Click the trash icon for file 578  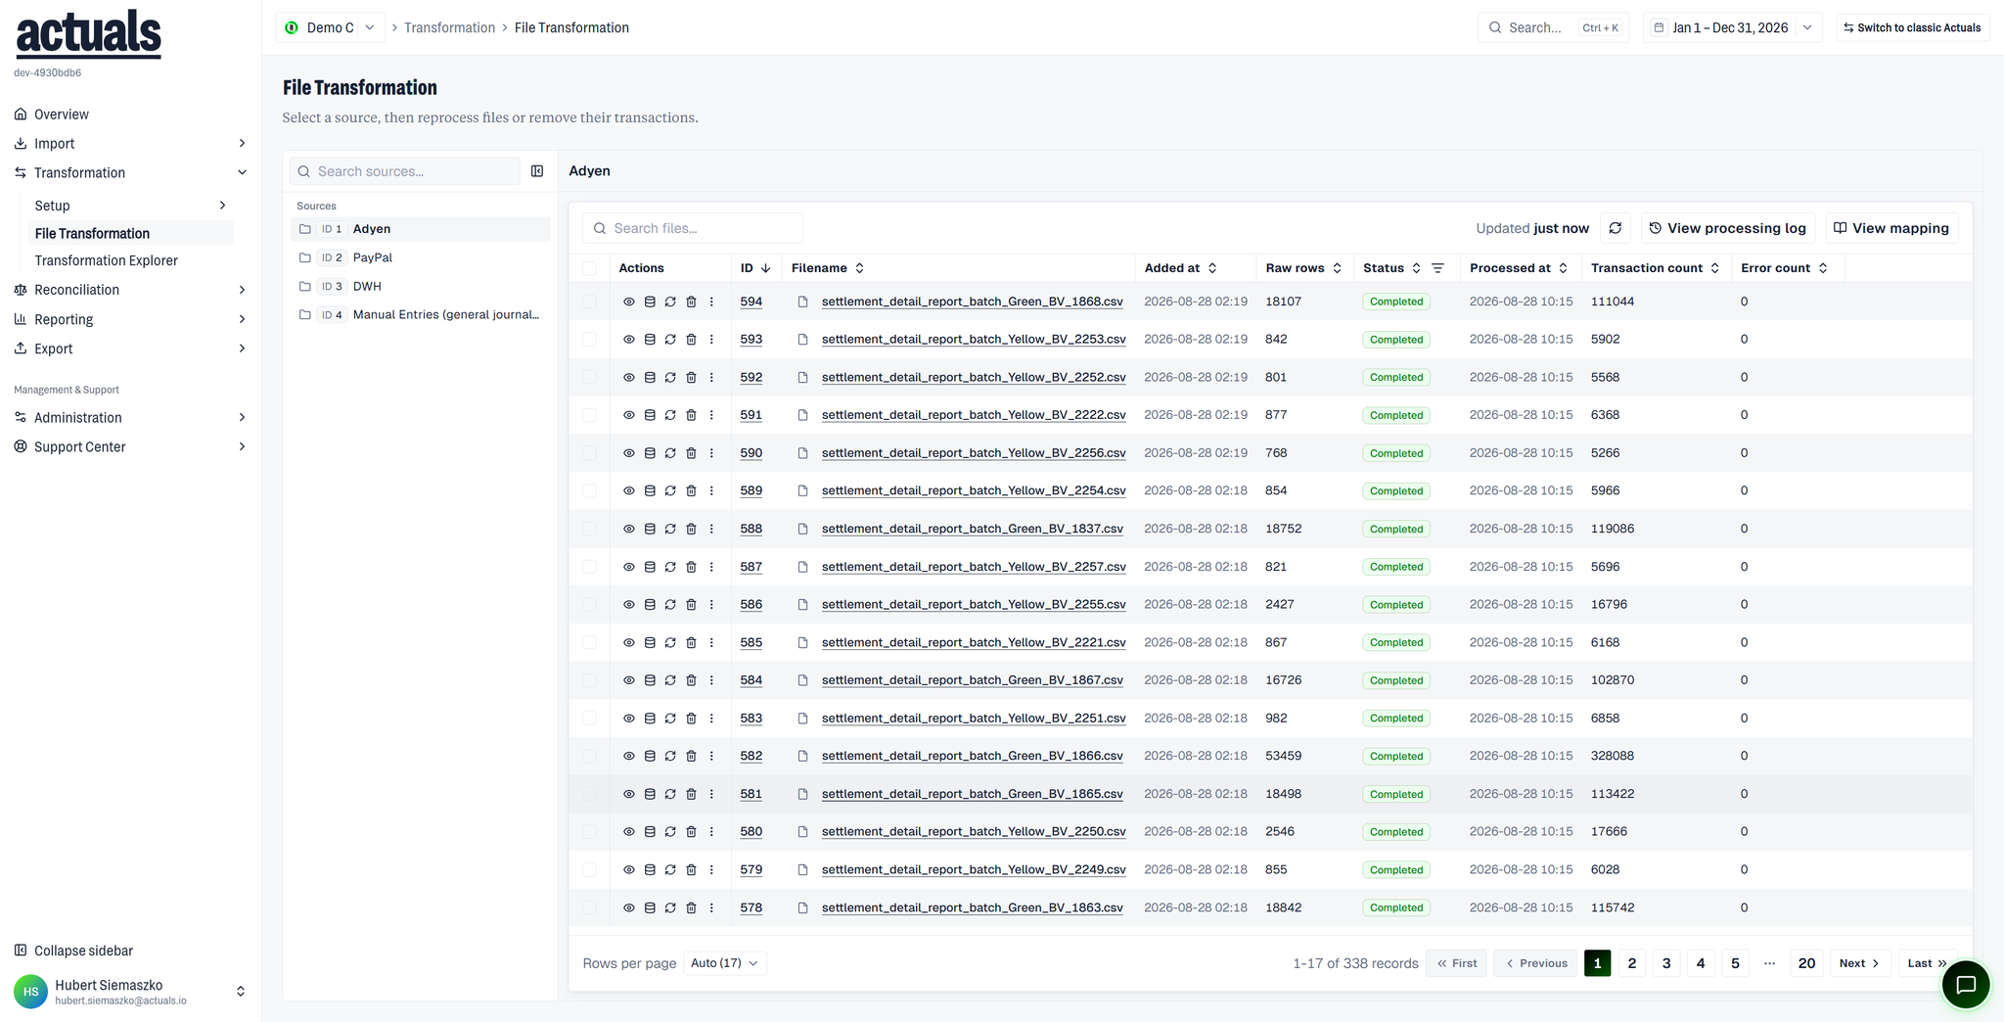691,907
